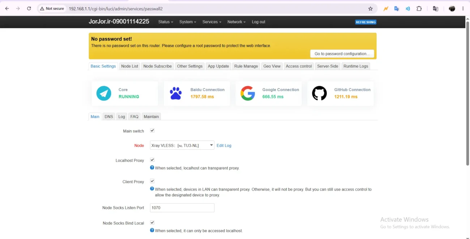This screenshot has width=470, height=239.
Task: Open the Server-Side tab
Action: point(328,66)
